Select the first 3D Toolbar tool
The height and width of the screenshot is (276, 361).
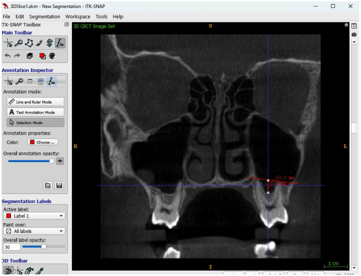click(8, 270)
